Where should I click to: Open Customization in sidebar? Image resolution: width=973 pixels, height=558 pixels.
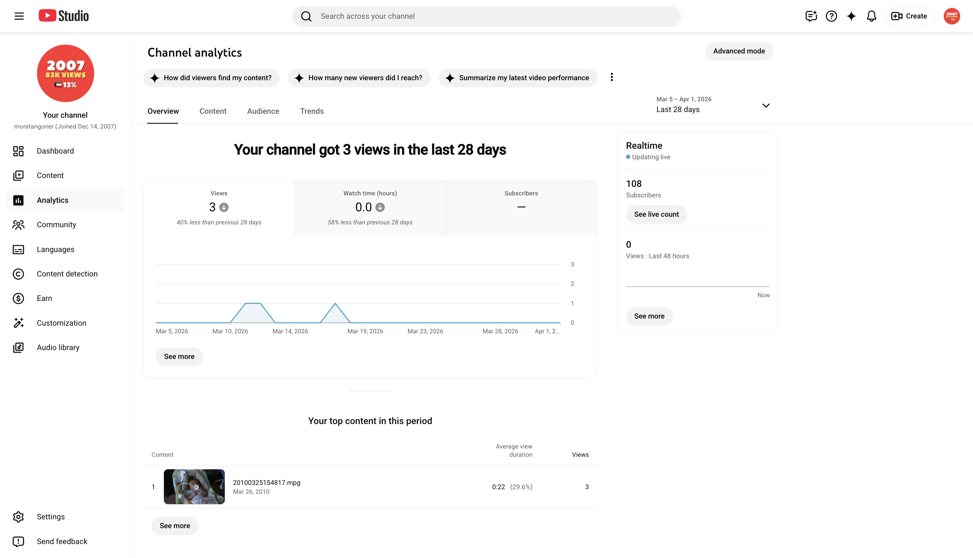tap(65, 323)
